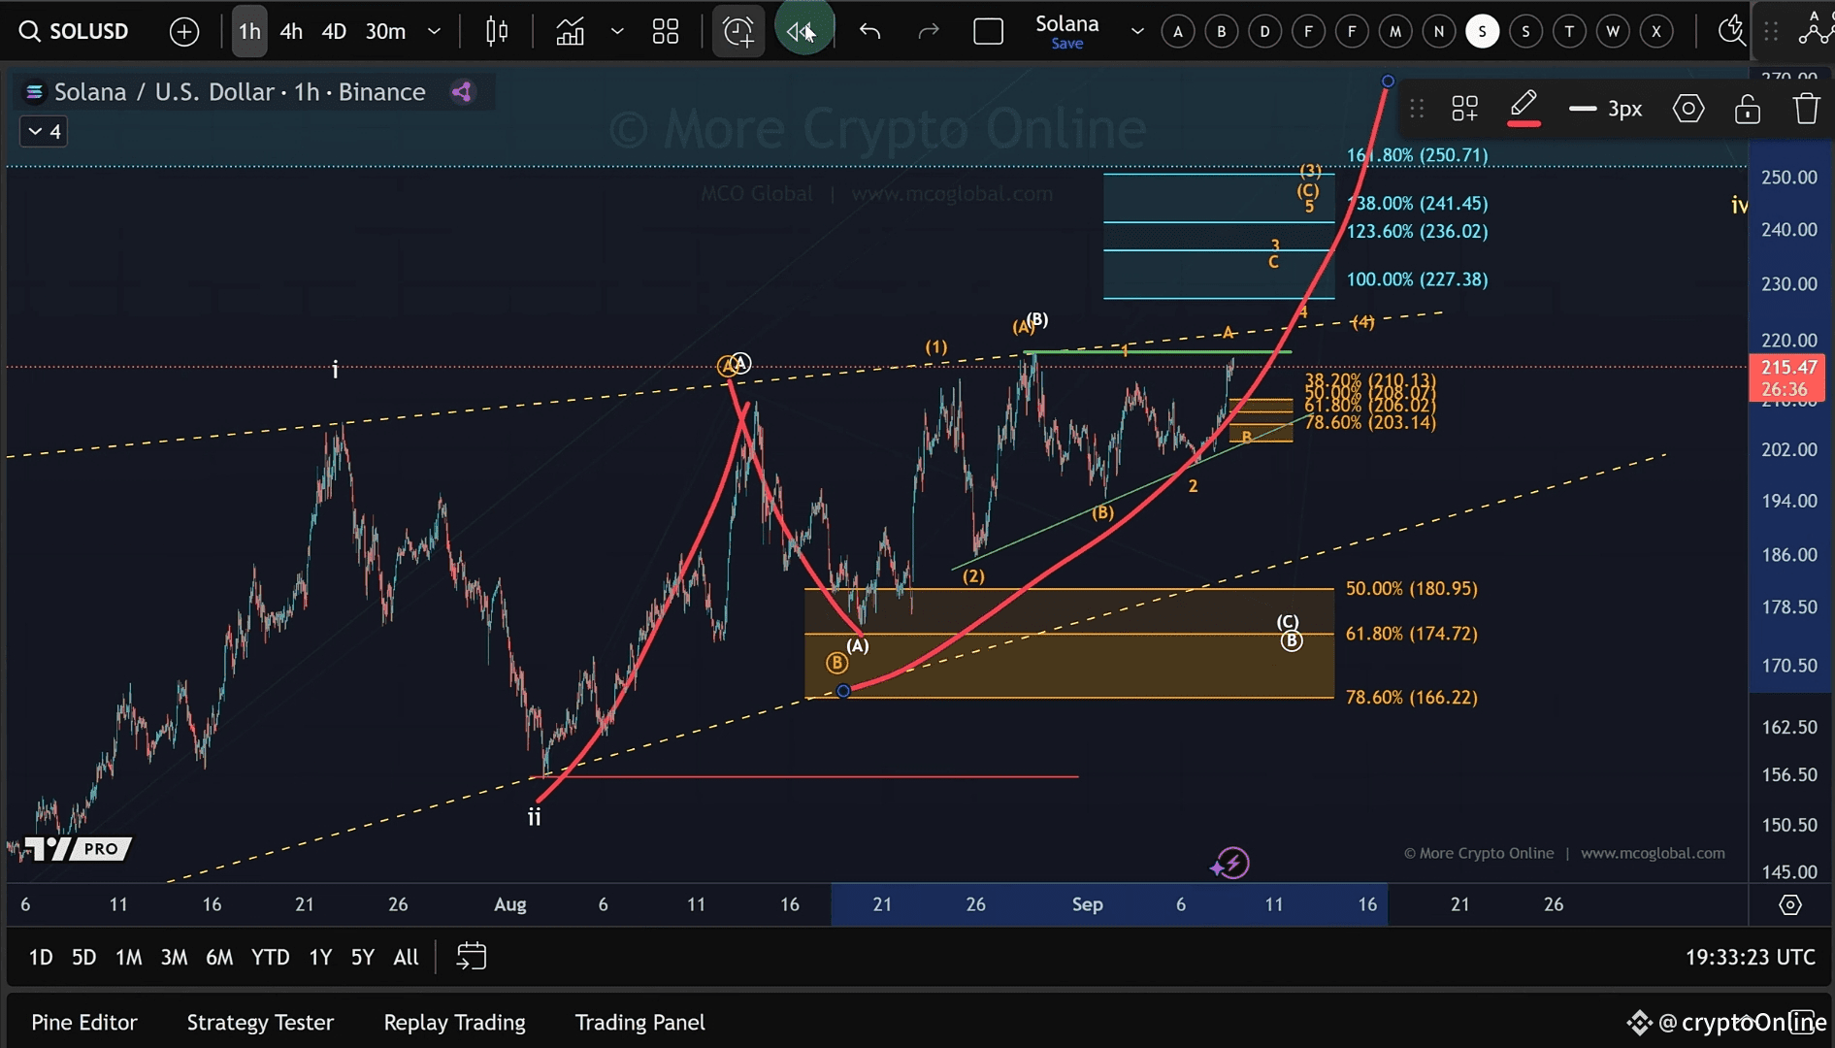Select the 5D date range
Screen dimensions: 1835x1048
pos(83,958)
